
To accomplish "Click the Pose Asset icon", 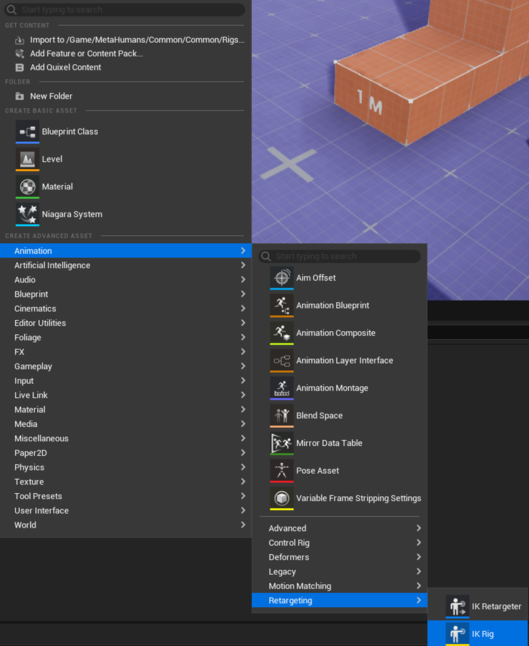I will coord(282,471).
